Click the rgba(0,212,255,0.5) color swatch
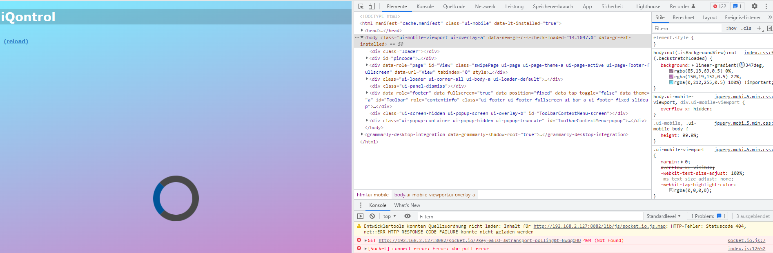 (x=671, y=82)
